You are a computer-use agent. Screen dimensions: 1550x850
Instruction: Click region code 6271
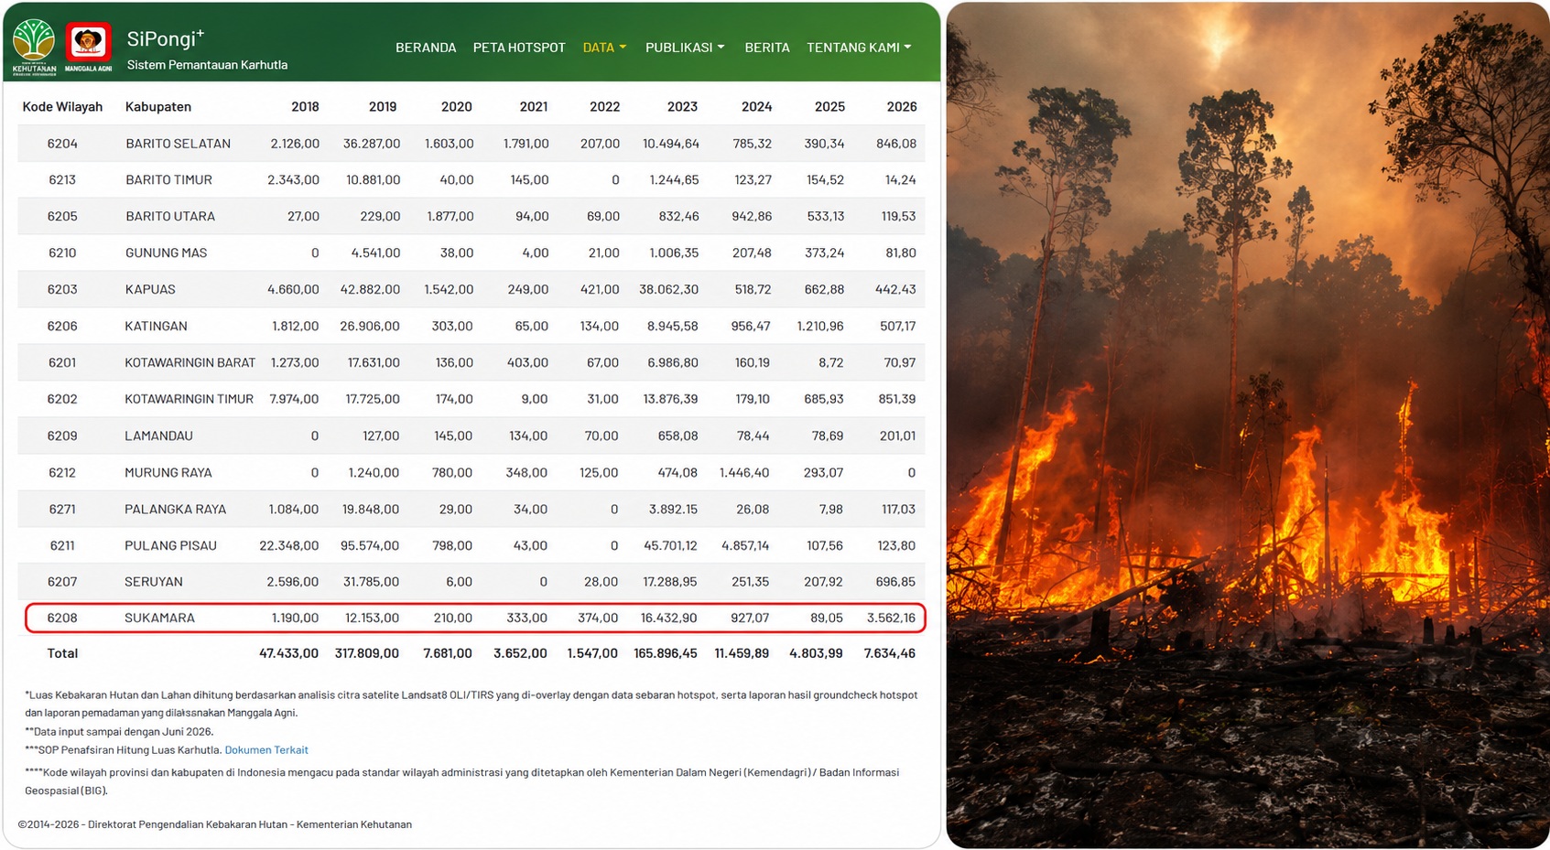62,510
